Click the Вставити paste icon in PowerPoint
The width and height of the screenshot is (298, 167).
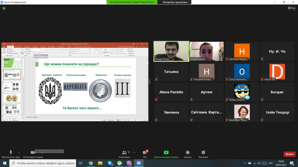coord(4,50)
